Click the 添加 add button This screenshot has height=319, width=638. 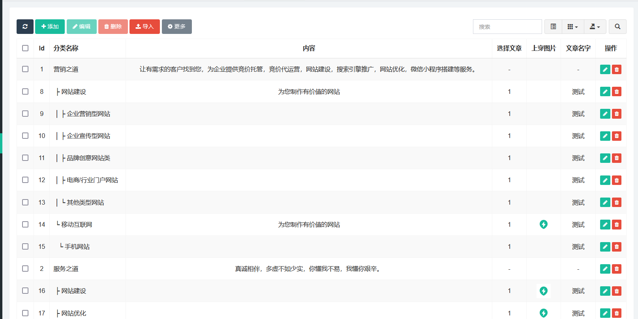point(50,26)
